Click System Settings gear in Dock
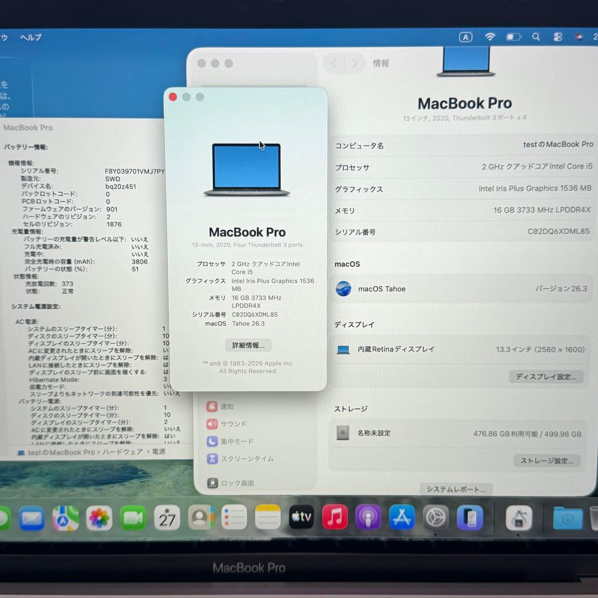The width and height of the screenshot is (598, 598). 436,517
